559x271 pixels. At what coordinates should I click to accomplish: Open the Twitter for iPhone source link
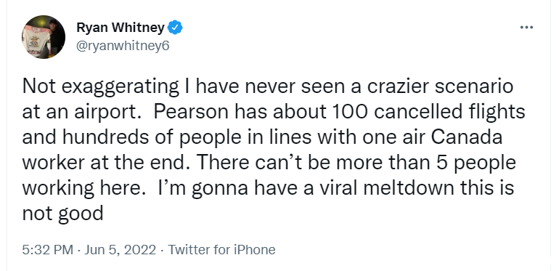tap(221, 250)
